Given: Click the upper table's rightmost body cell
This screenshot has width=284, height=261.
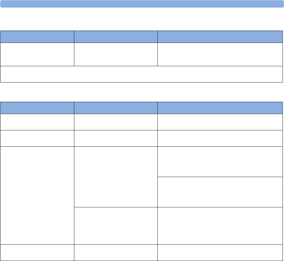Looking at the screenshot, I should pyautogui.click(x=220, y=55).
